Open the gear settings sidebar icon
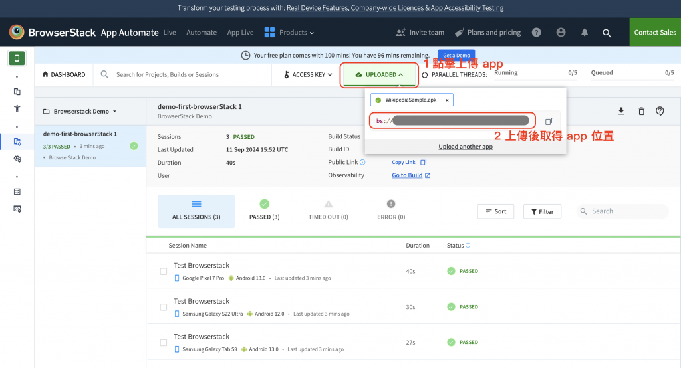This screenshot has height=368, width=681. (17, 158)
